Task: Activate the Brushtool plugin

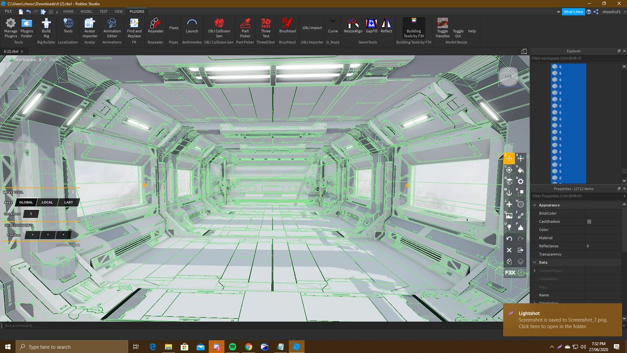Action: click(x=287, y=26)
